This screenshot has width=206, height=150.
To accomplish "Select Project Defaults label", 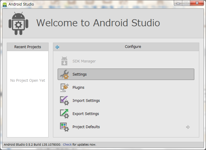I will [86, 127].
